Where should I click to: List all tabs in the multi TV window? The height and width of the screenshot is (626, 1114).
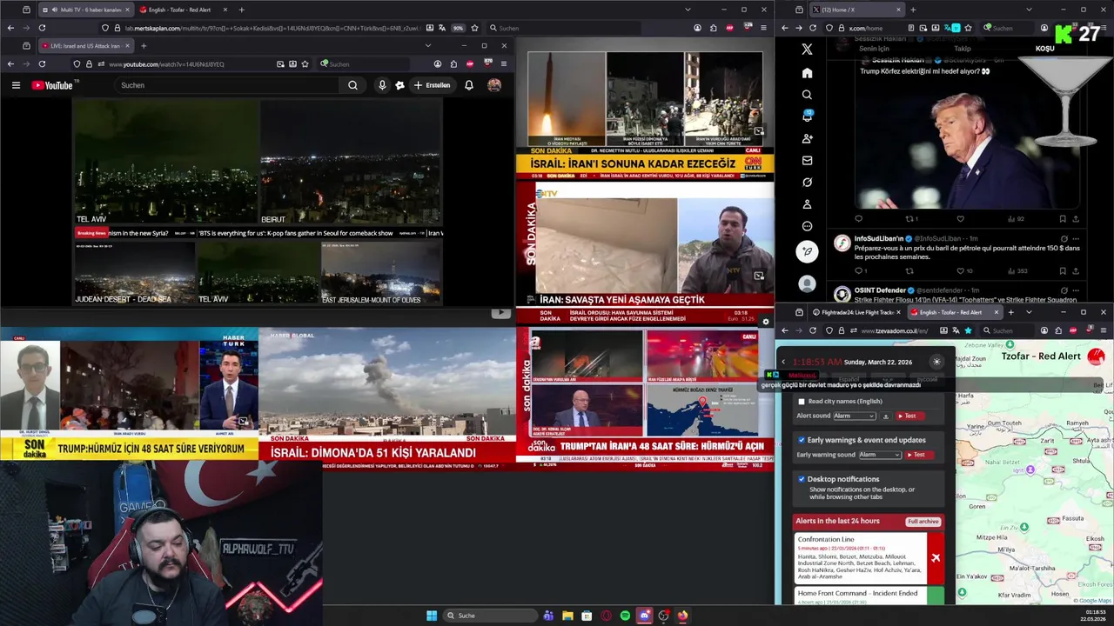coord(688,10)
